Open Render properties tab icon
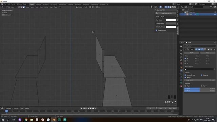Viewport: 217px width, 122px height. (x=181, y=50)
